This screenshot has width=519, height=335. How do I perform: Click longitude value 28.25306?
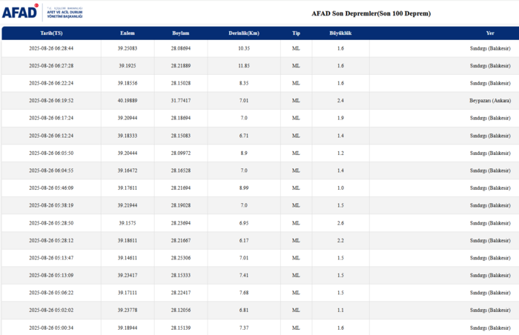[181, 258]
